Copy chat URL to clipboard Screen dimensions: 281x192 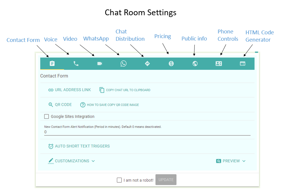point(125,90)
